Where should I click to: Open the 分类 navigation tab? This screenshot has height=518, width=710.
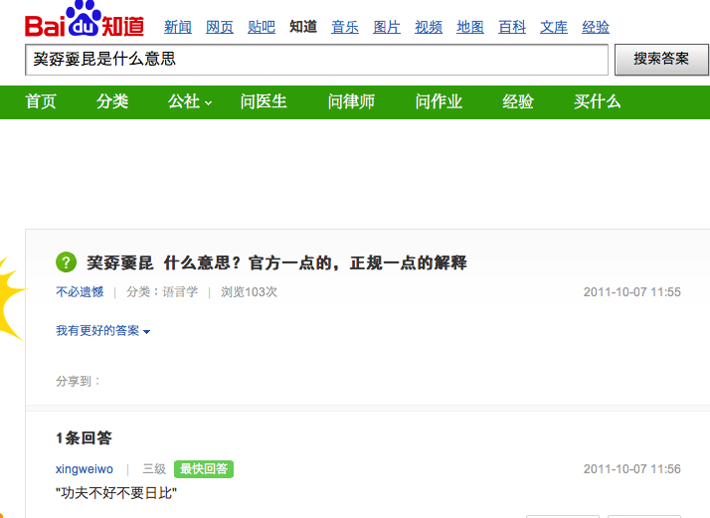click(112, 101)
